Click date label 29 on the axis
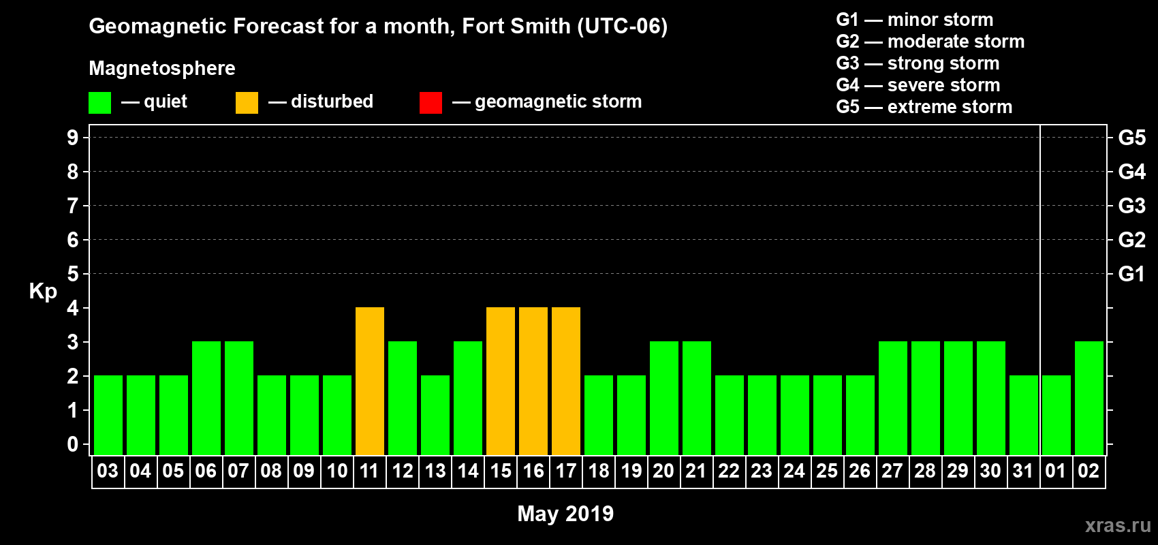1158x545 pixels. (958, 471)
